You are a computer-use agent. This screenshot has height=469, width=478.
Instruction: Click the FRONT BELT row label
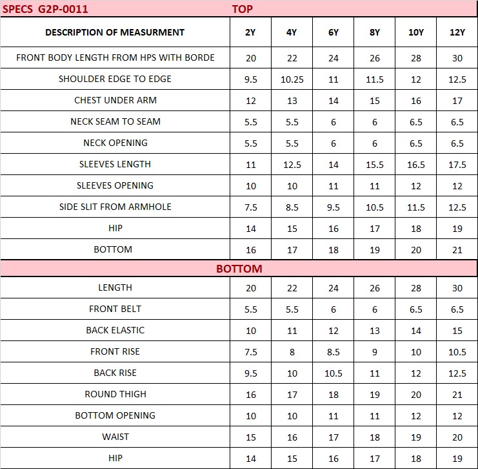[115, 309]
